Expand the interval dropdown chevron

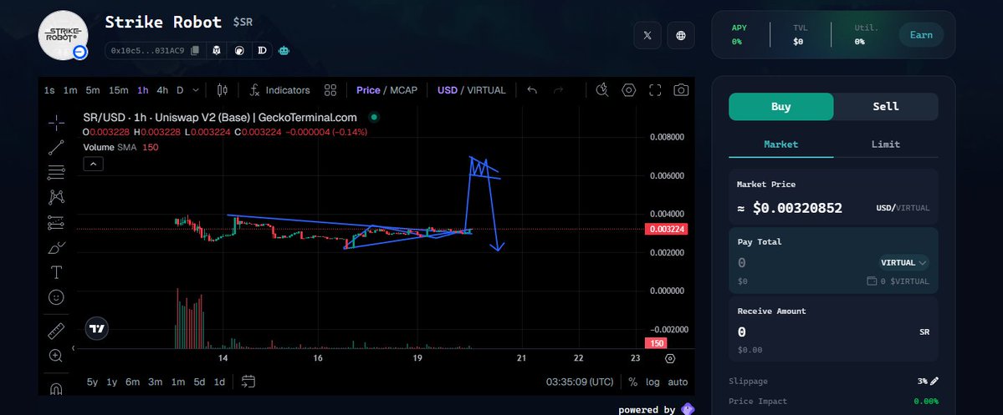pyautogui.click(x=196, y=90)
